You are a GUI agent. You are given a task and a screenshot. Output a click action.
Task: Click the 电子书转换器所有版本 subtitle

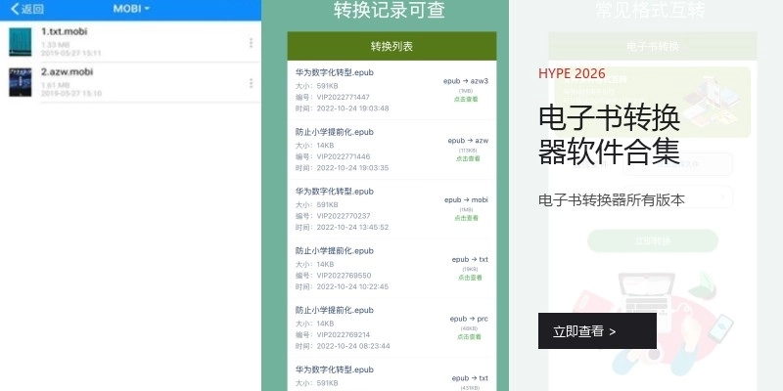[611, 199]
